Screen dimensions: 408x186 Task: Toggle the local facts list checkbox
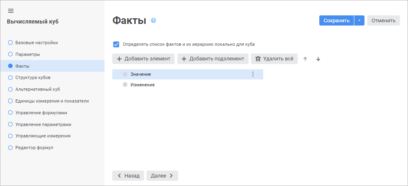116,44
